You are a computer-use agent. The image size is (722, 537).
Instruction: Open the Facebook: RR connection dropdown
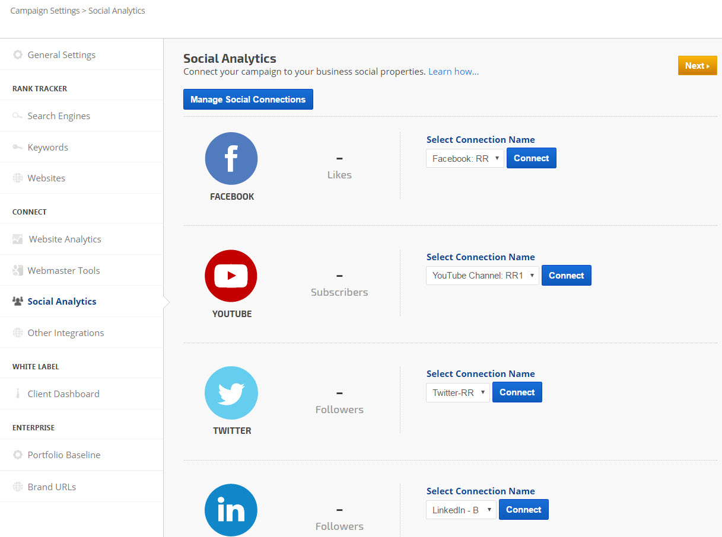[x=465, y=158]
